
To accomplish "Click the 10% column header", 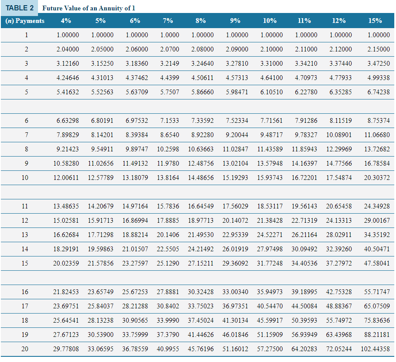I will pos(270,20).
